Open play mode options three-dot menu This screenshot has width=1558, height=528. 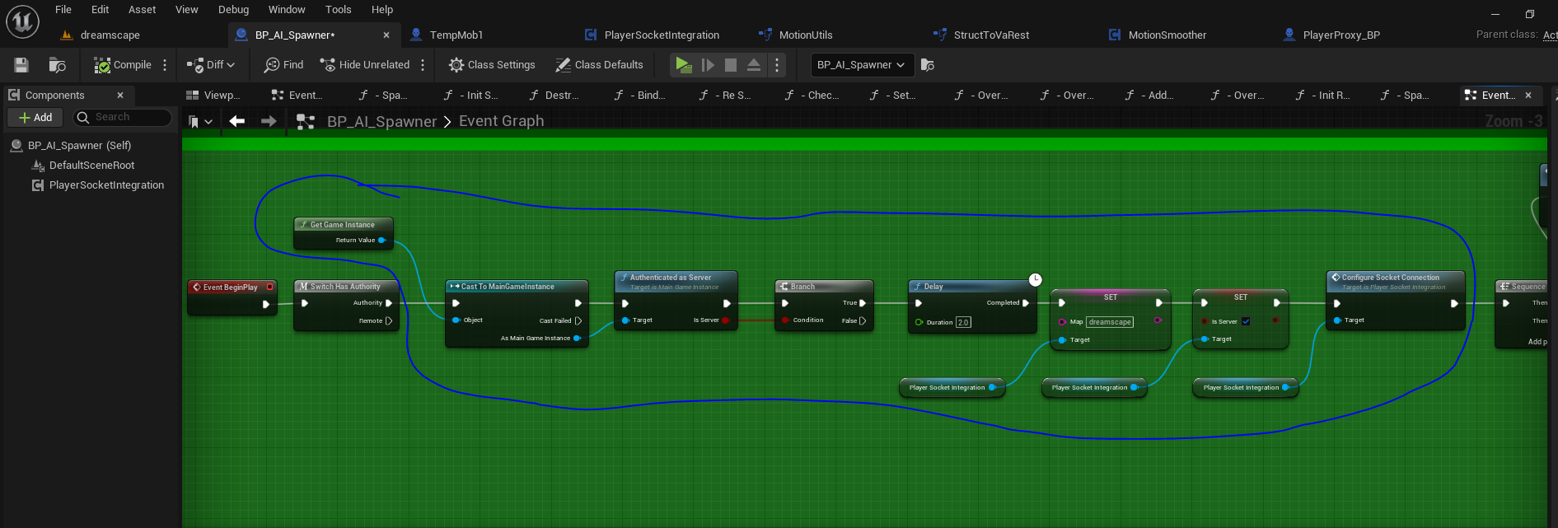[777, 65]
